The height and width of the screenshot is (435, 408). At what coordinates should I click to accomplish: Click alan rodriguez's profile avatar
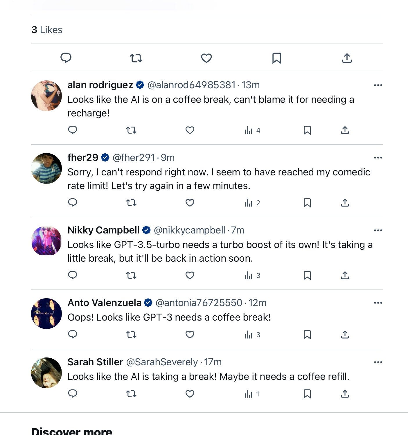(x=46, y=96)
